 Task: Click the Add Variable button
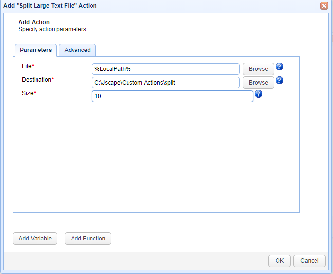[35, 239]
